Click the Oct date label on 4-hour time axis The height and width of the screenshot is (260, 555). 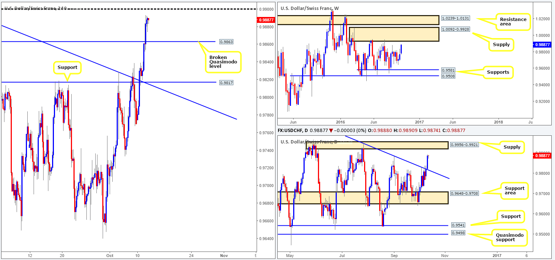(110, 255)
